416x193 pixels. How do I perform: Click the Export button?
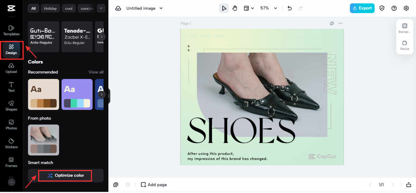362,8
